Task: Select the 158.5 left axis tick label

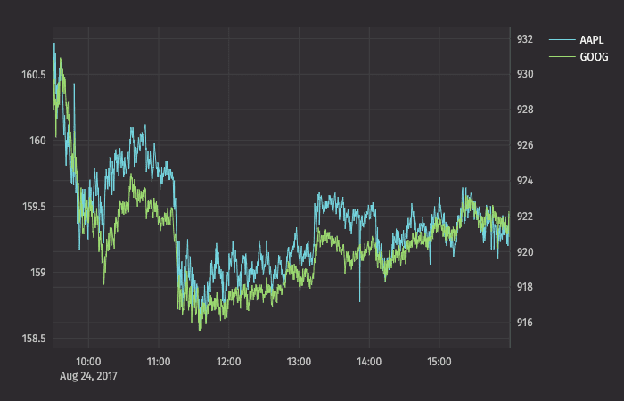Action: coord(33,339)
